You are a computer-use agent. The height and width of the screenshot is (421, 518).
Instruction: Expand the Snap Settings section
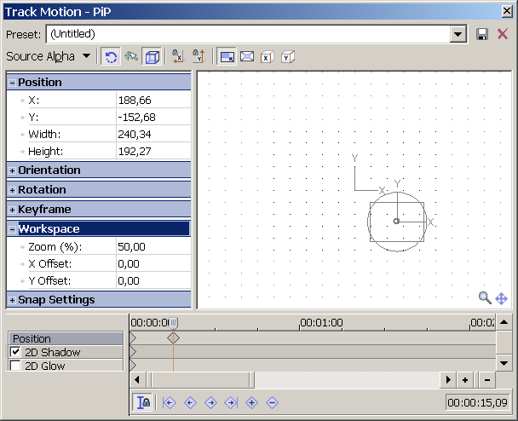pos(13,300)
